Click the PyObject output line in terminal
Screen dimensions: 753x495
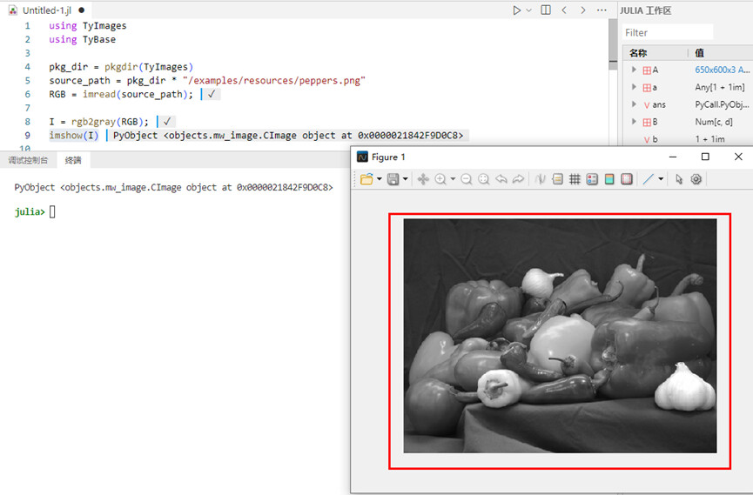coord(173,187)
